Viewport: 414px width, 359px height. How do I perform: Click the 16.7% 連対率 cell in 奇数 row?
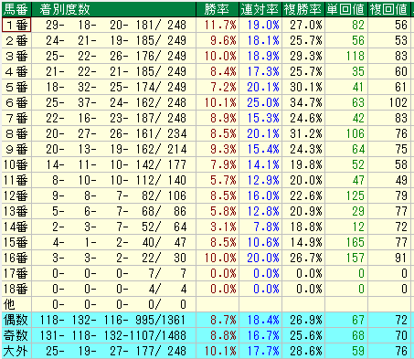tap(260, 335)
